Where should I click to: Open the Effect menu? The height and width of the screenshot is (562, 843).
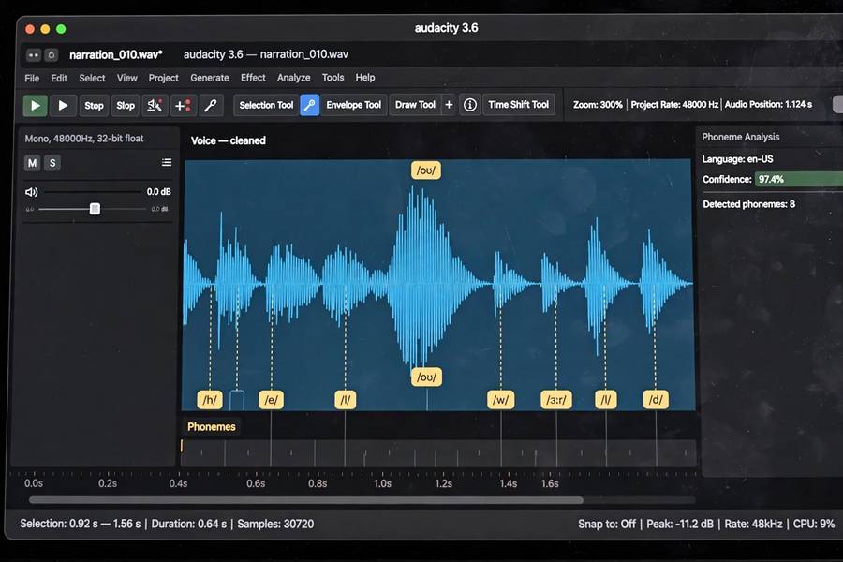253,78
